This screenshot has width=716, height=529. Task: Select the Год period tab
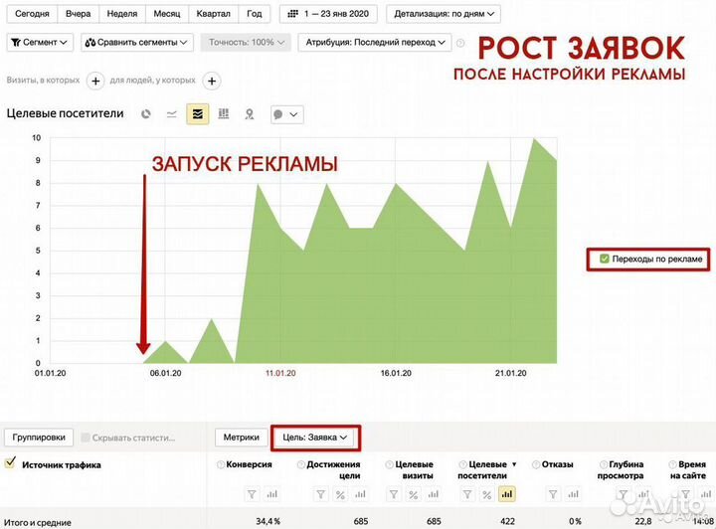tap(255, 14)
